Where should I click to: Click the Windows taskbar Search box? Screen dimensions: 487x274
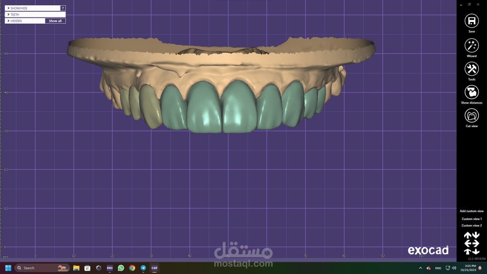click(x=42, y=268)
